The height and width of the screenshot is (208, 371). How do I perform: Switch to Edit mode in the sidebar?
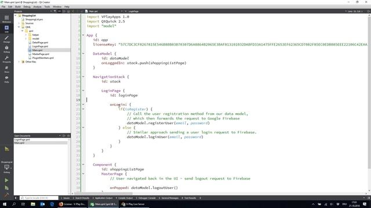coord(6,29)
